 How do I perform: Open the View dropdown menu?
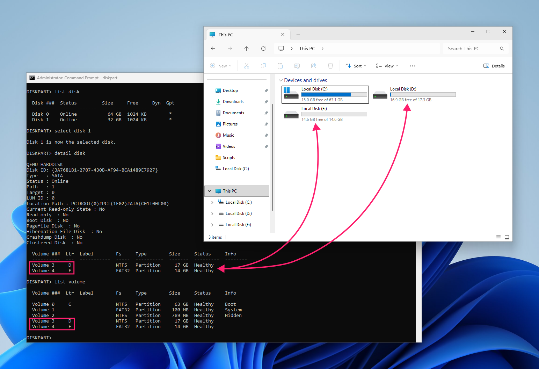coord(387,66)
